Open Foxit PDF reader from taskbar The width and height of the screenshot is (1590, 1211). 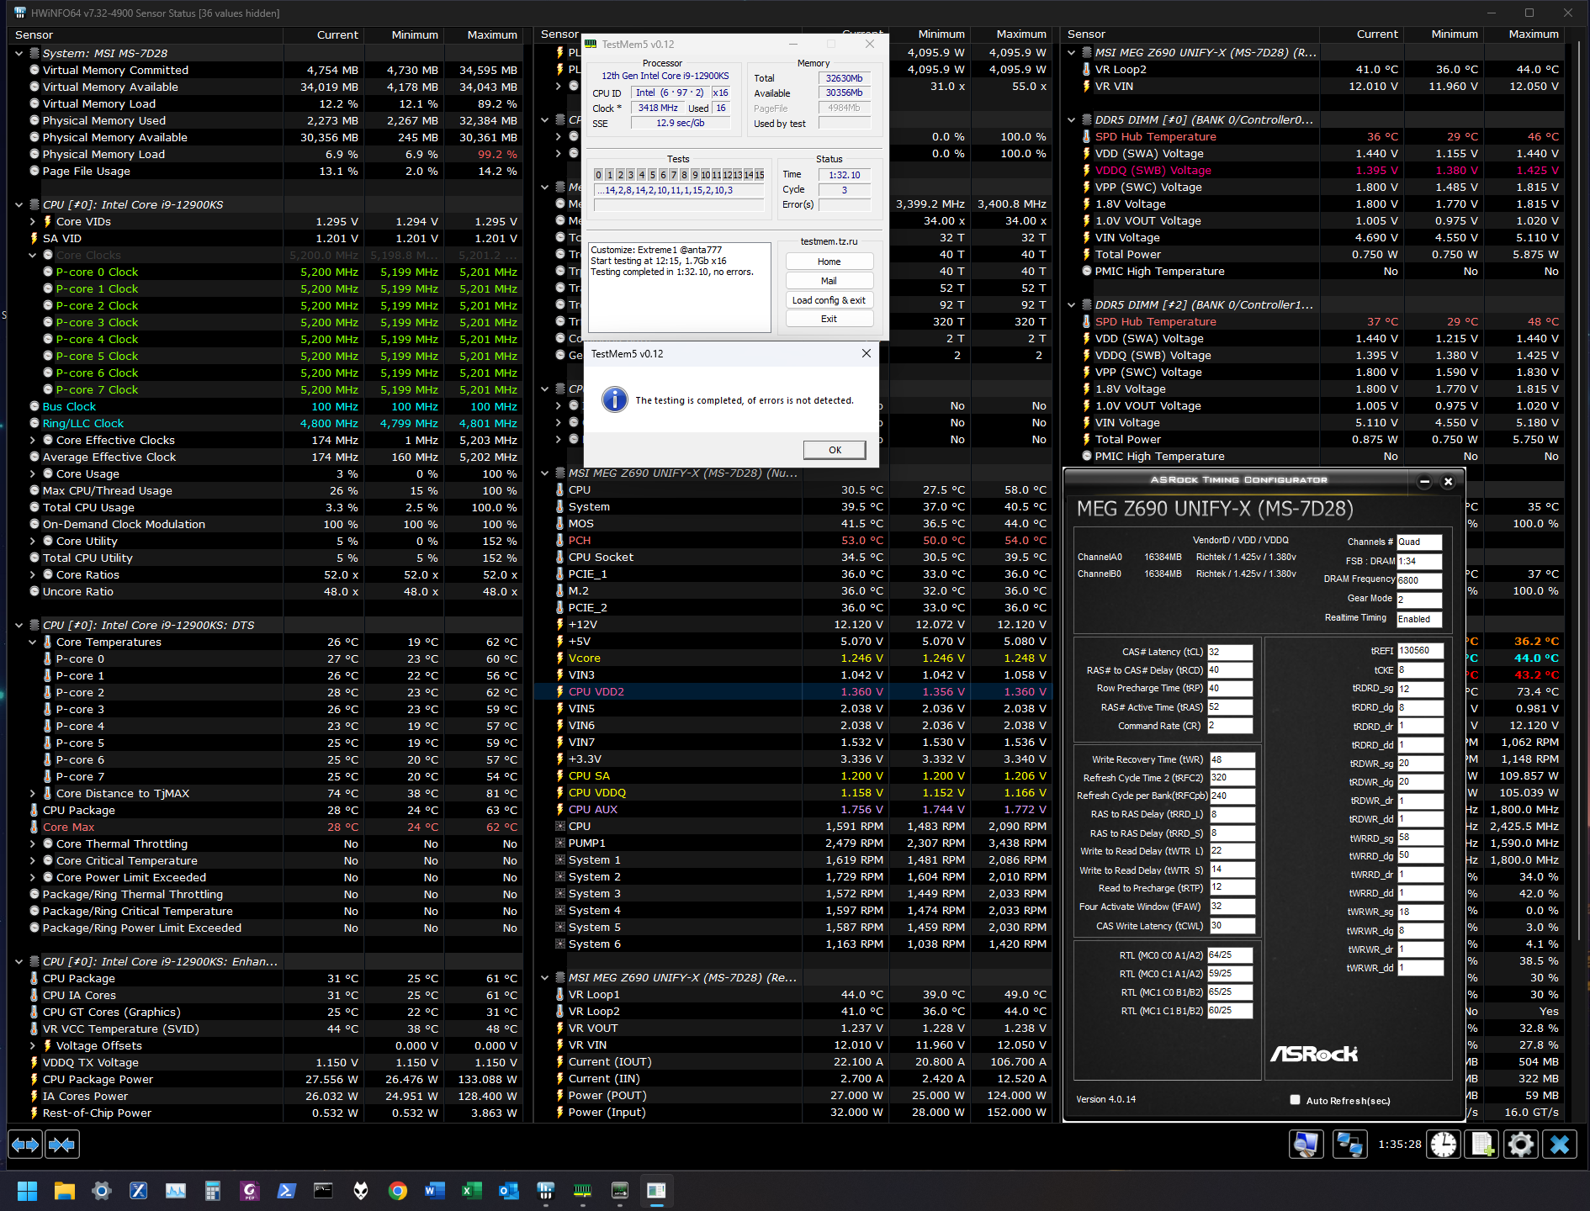point(249,1191)
